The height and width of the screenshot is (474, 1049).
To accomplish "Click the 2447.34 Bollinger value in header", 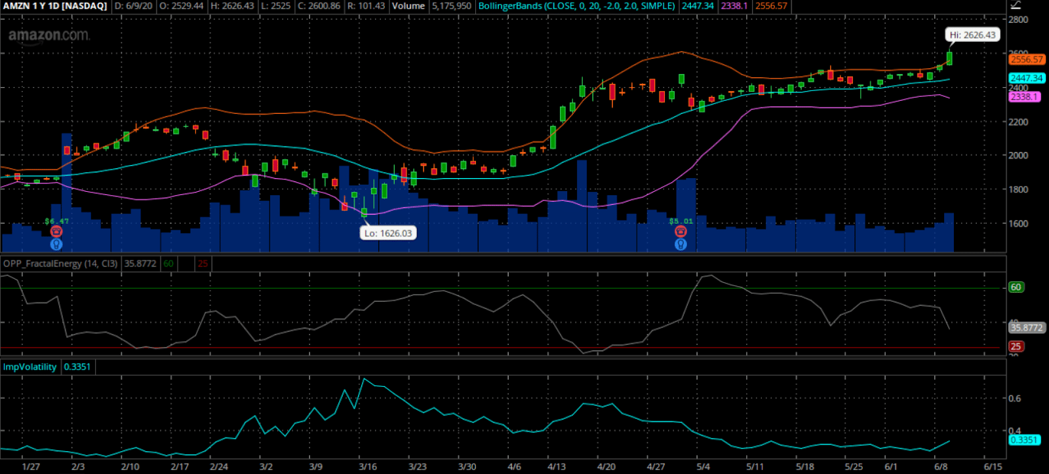I will [698, 6].
